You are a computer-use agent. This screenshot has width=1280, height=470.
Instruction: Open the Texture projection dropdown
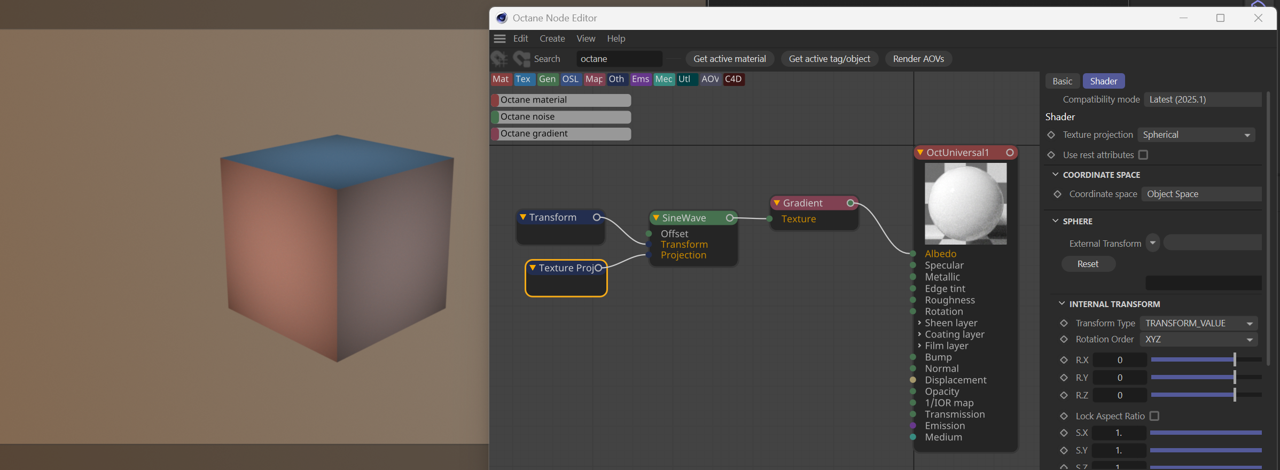[1196, 135]
